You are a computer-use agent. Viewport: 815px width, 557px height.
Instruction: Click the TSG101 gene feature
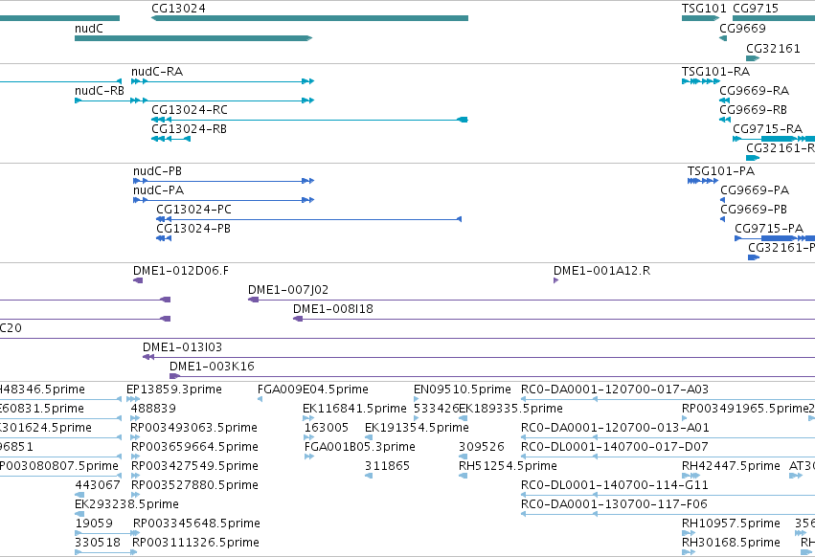(x=701, y=18)
